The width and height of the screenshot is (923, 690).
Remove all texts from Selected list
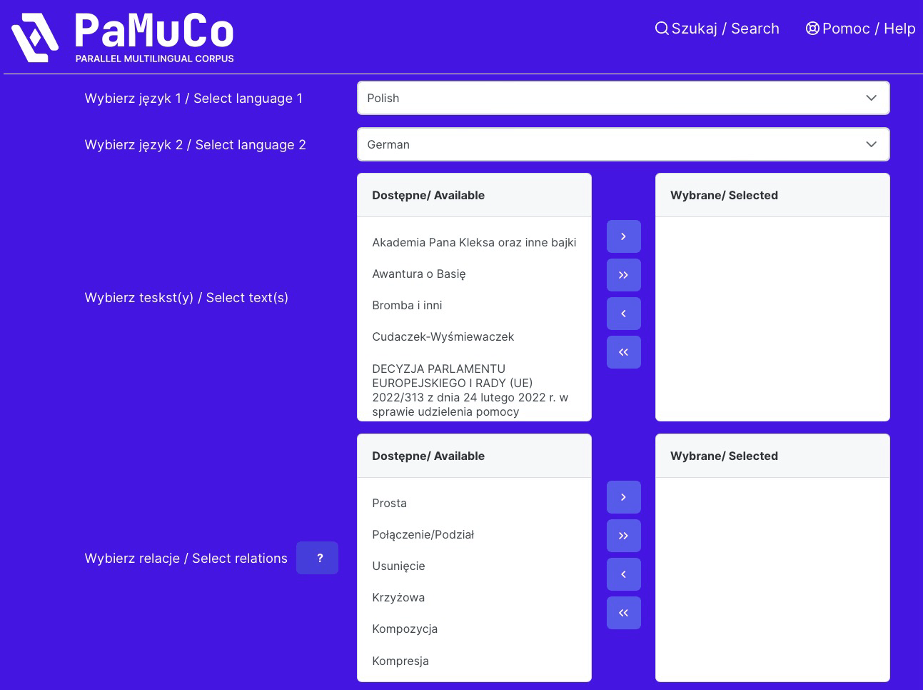click(623, 352)
